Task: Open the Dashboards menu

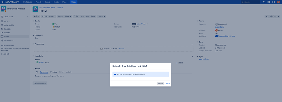Action: pyautogui.click(x=29, y=2)
